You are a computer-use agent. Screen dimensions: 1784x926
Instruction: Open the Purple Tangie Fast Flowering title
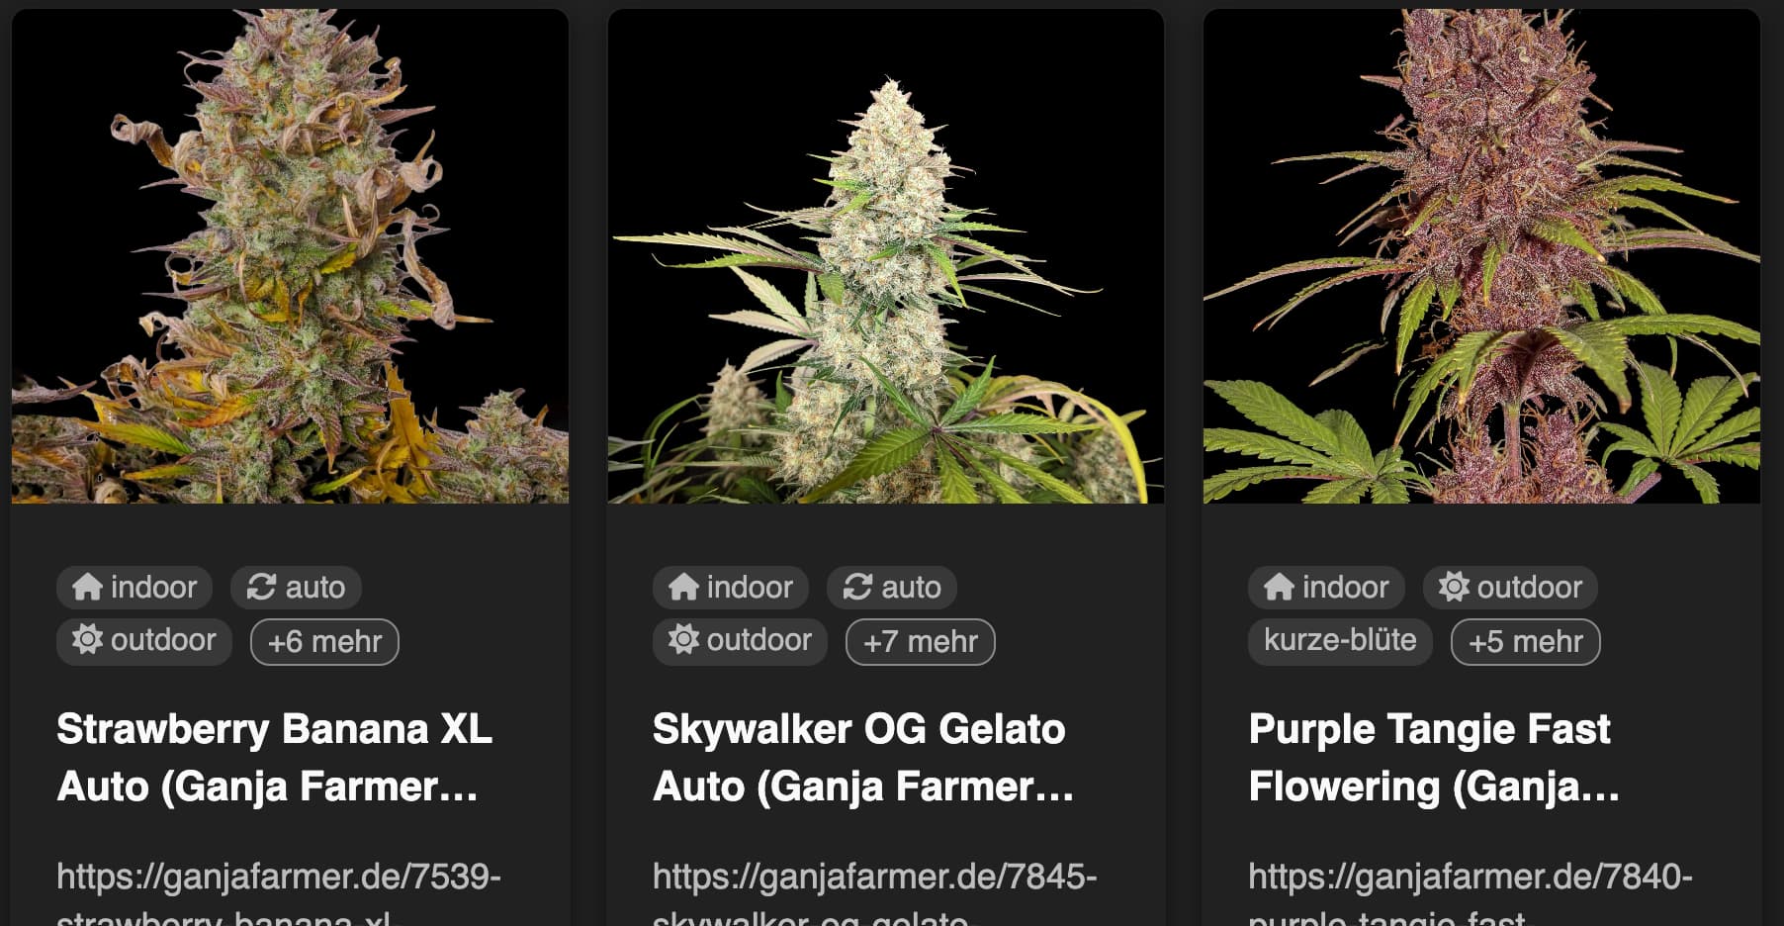(1434, 758)
